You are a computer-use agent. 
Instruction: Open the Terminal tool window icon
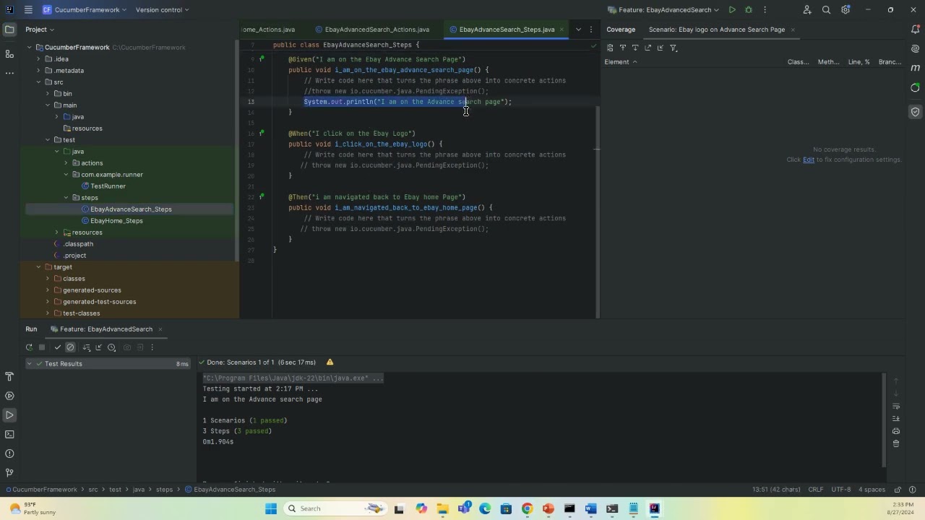(x=9, y=434)
